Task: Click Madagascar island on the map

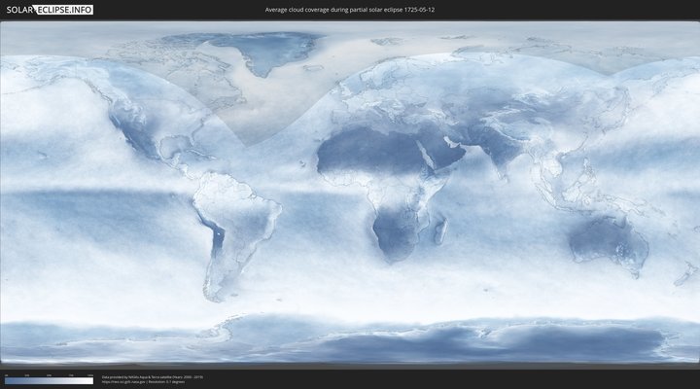Action: 440,230
